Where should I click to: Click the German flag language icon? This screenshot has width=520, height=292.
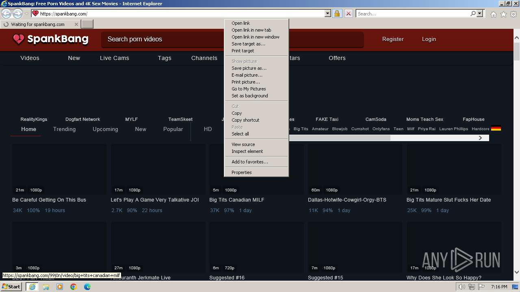pos(496,129)
